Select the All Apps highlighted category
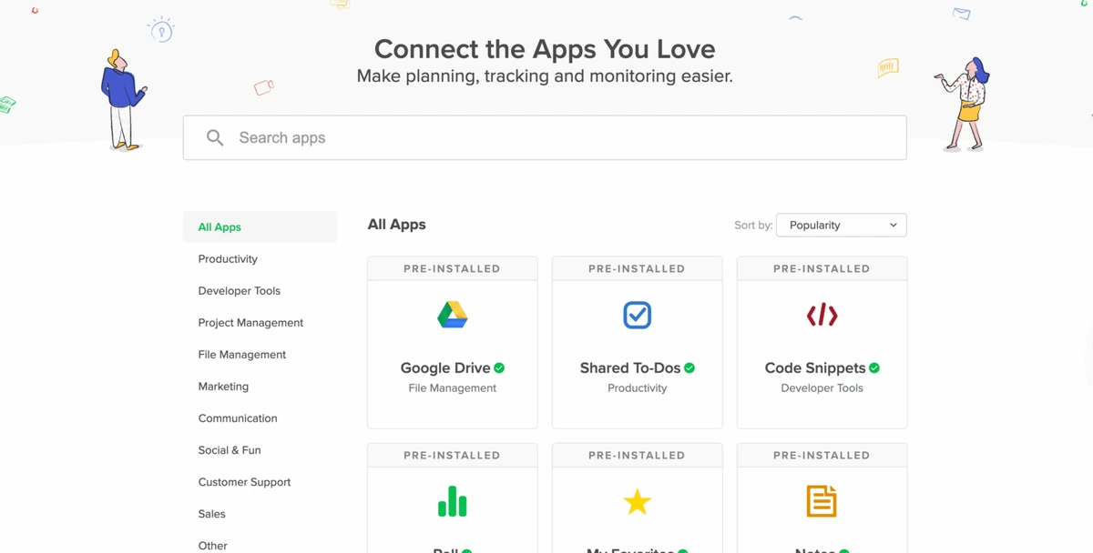 (219, 226)
